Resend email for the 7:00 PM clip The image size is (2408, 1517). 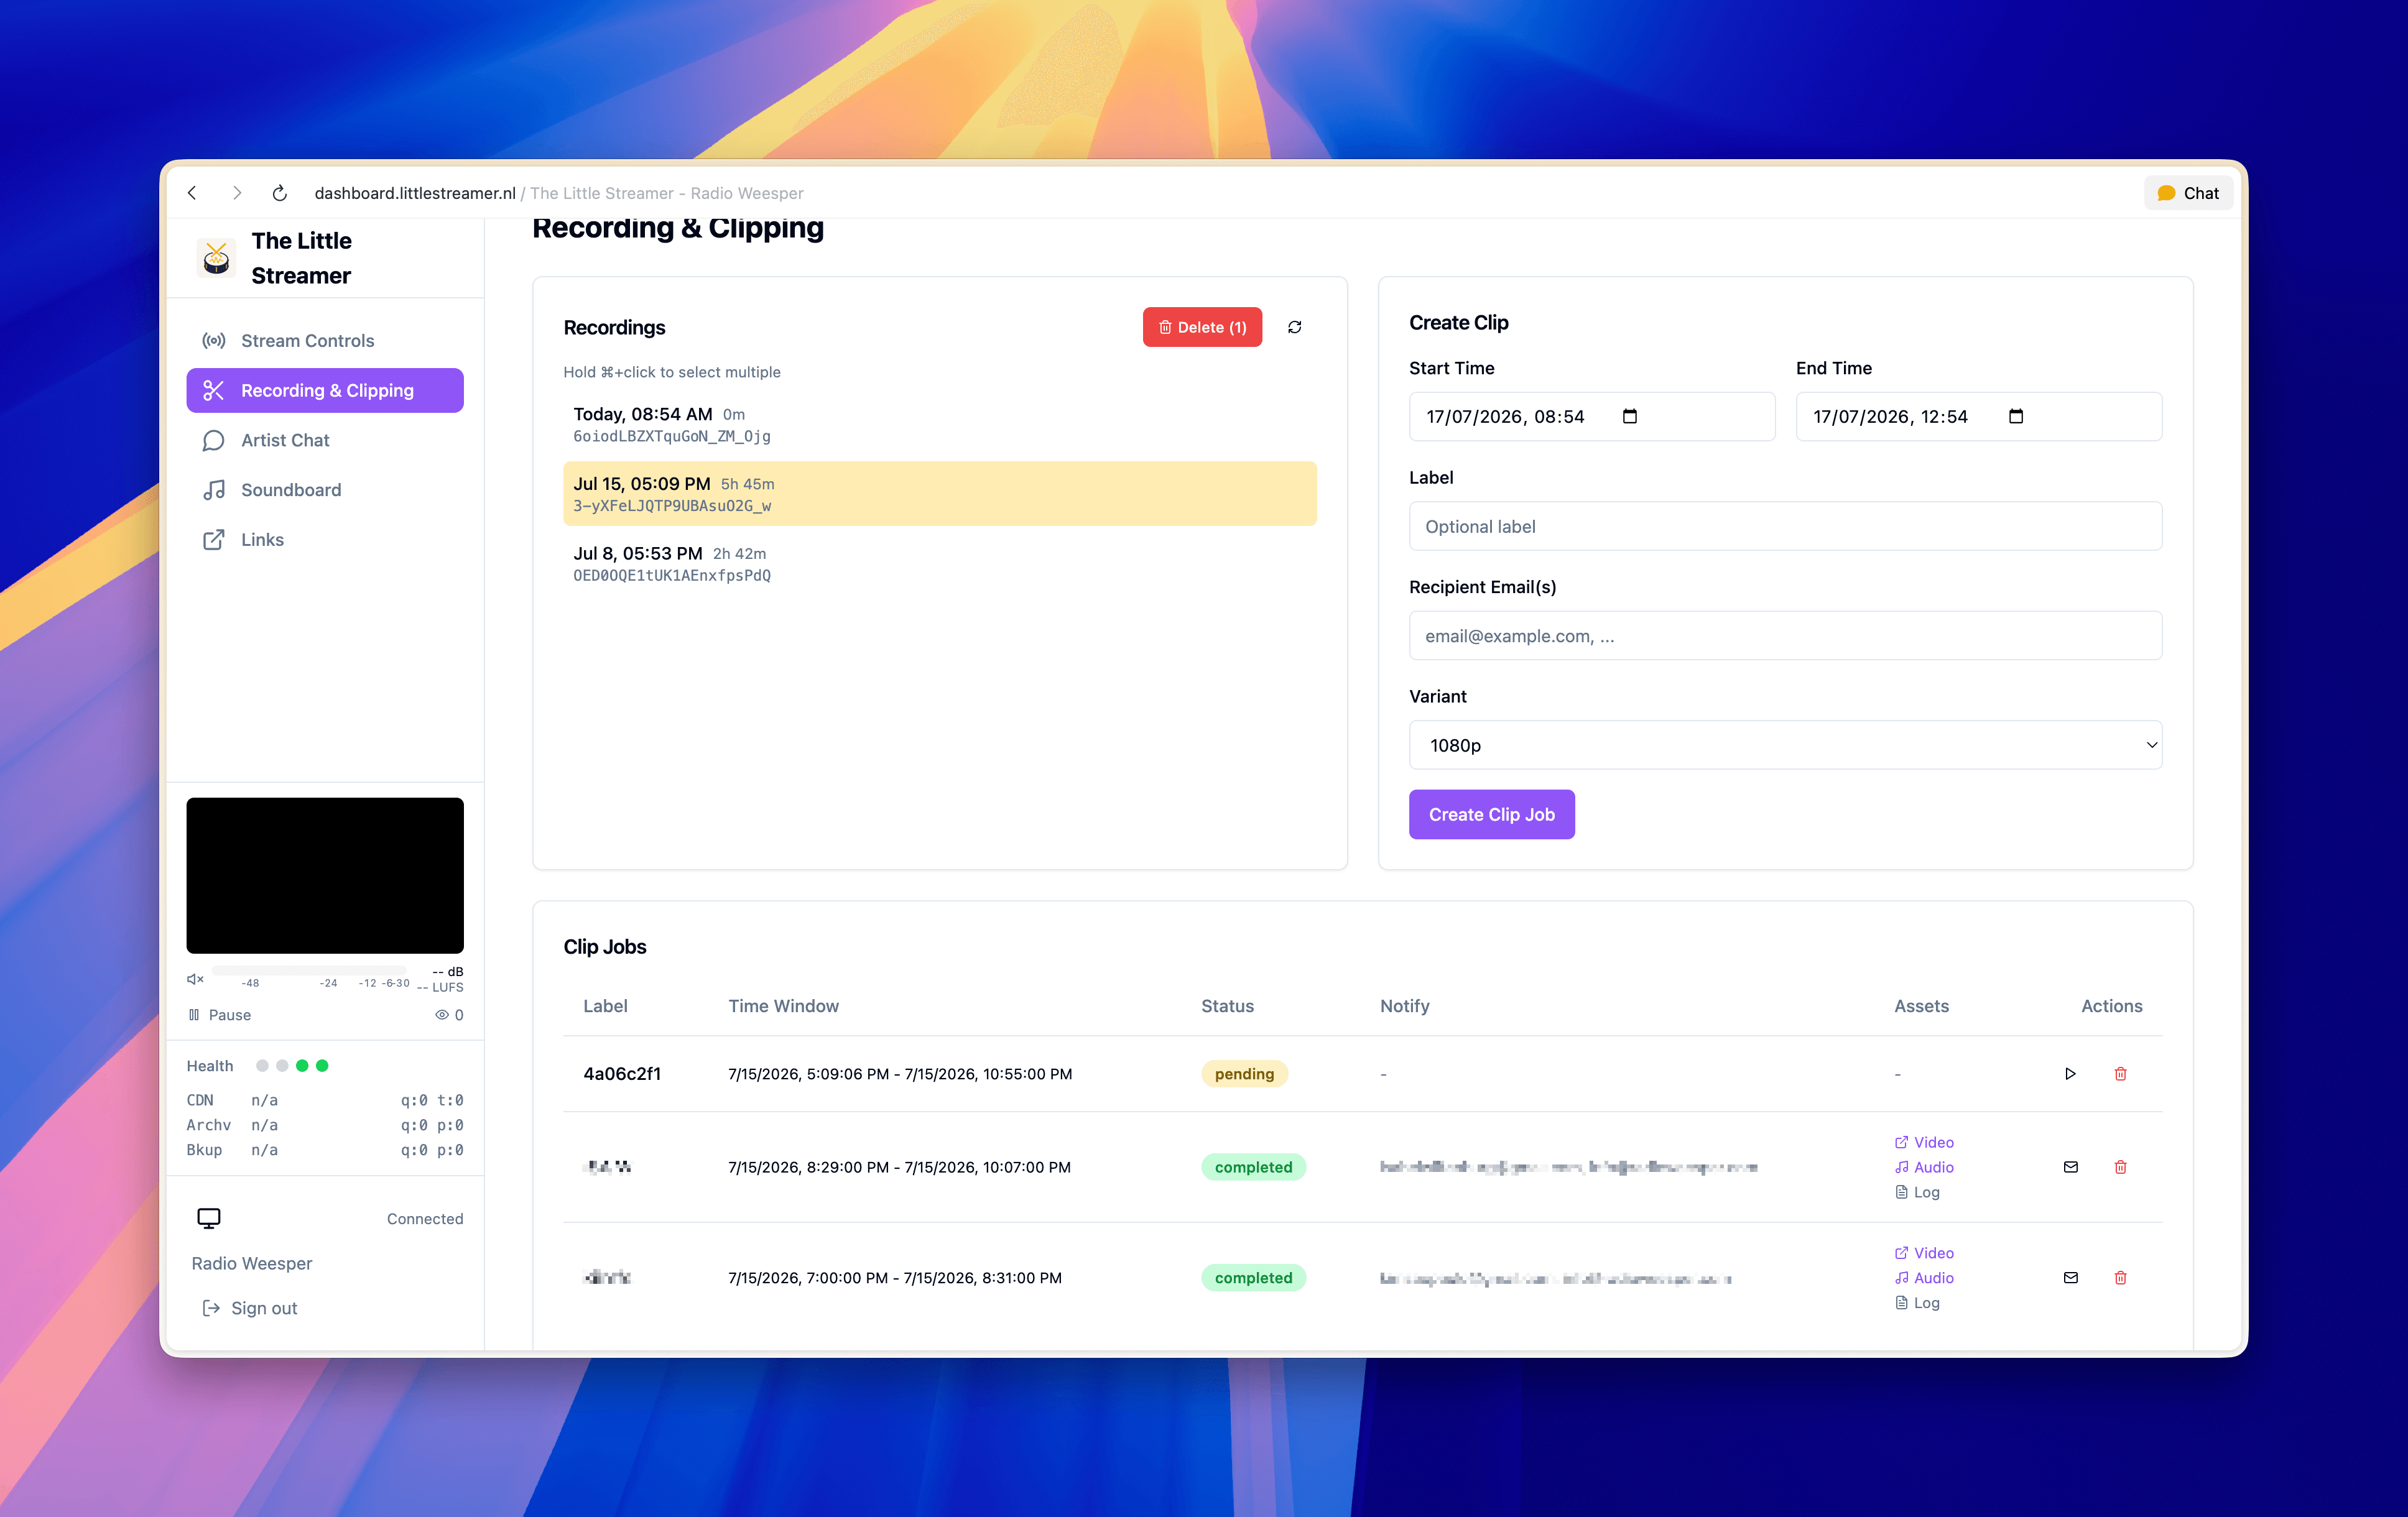pos(2070,1278)
